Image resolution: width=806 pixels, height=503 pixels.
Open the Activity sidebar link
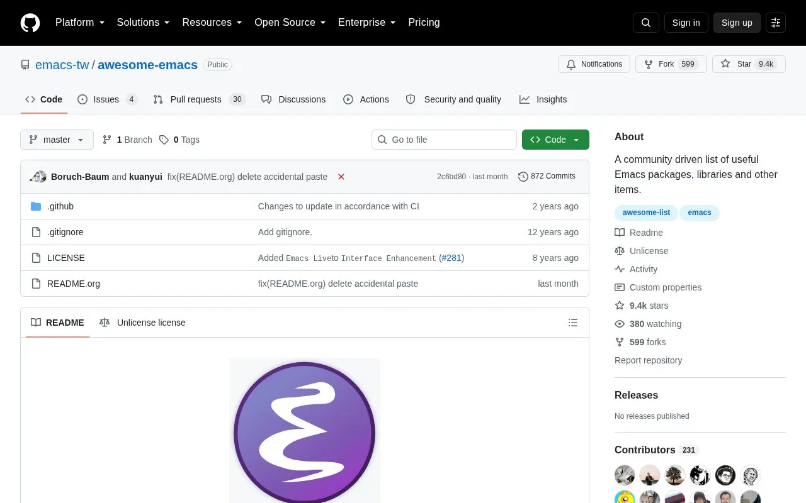coord(636,269)
